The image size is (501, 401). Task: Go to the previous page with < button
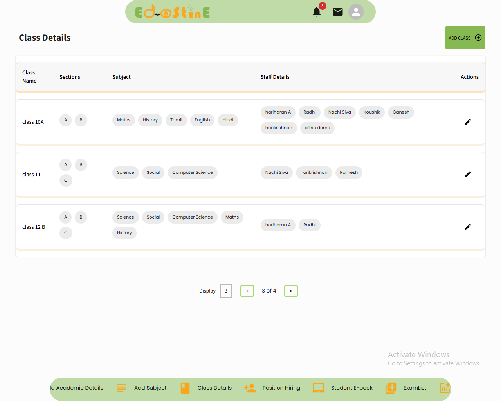pos(247,291)
